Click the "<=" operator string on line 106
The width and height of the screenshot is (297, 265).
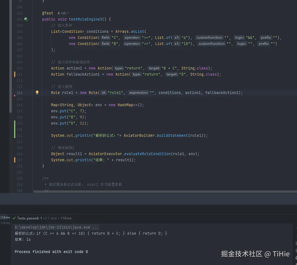pos(146,44)
